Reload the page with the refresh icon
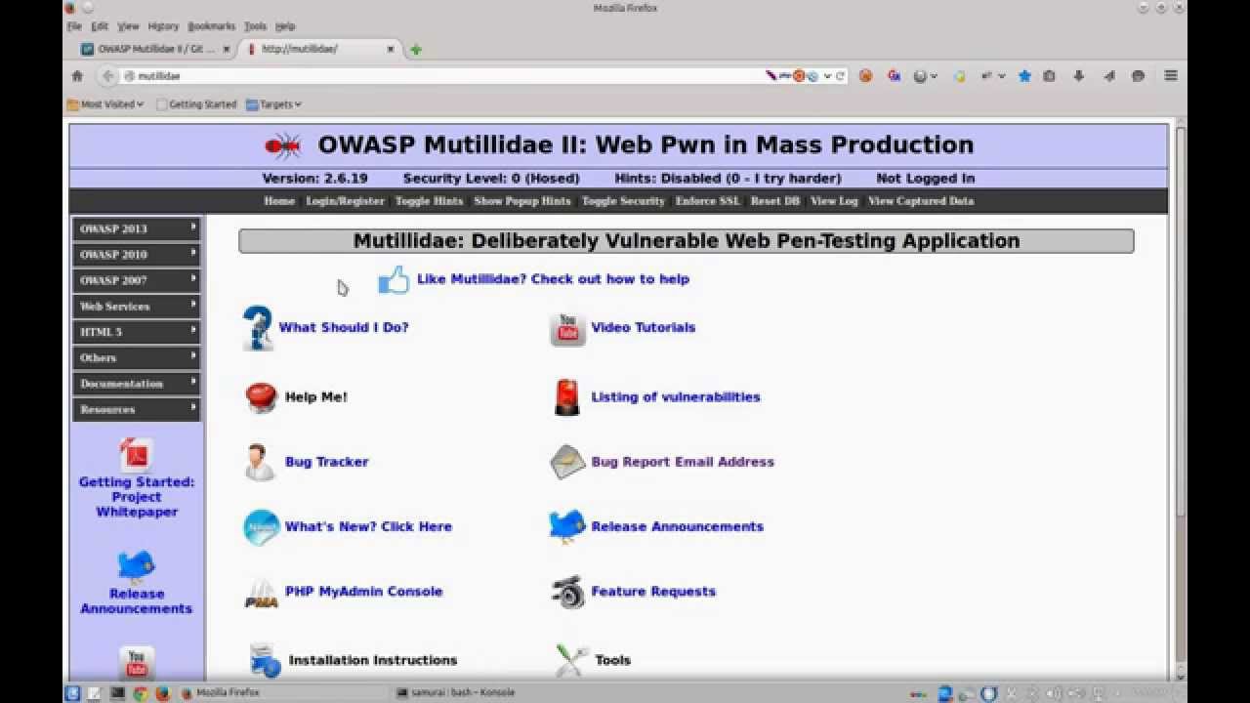1250x703 pixels. [x=841, y=76]
